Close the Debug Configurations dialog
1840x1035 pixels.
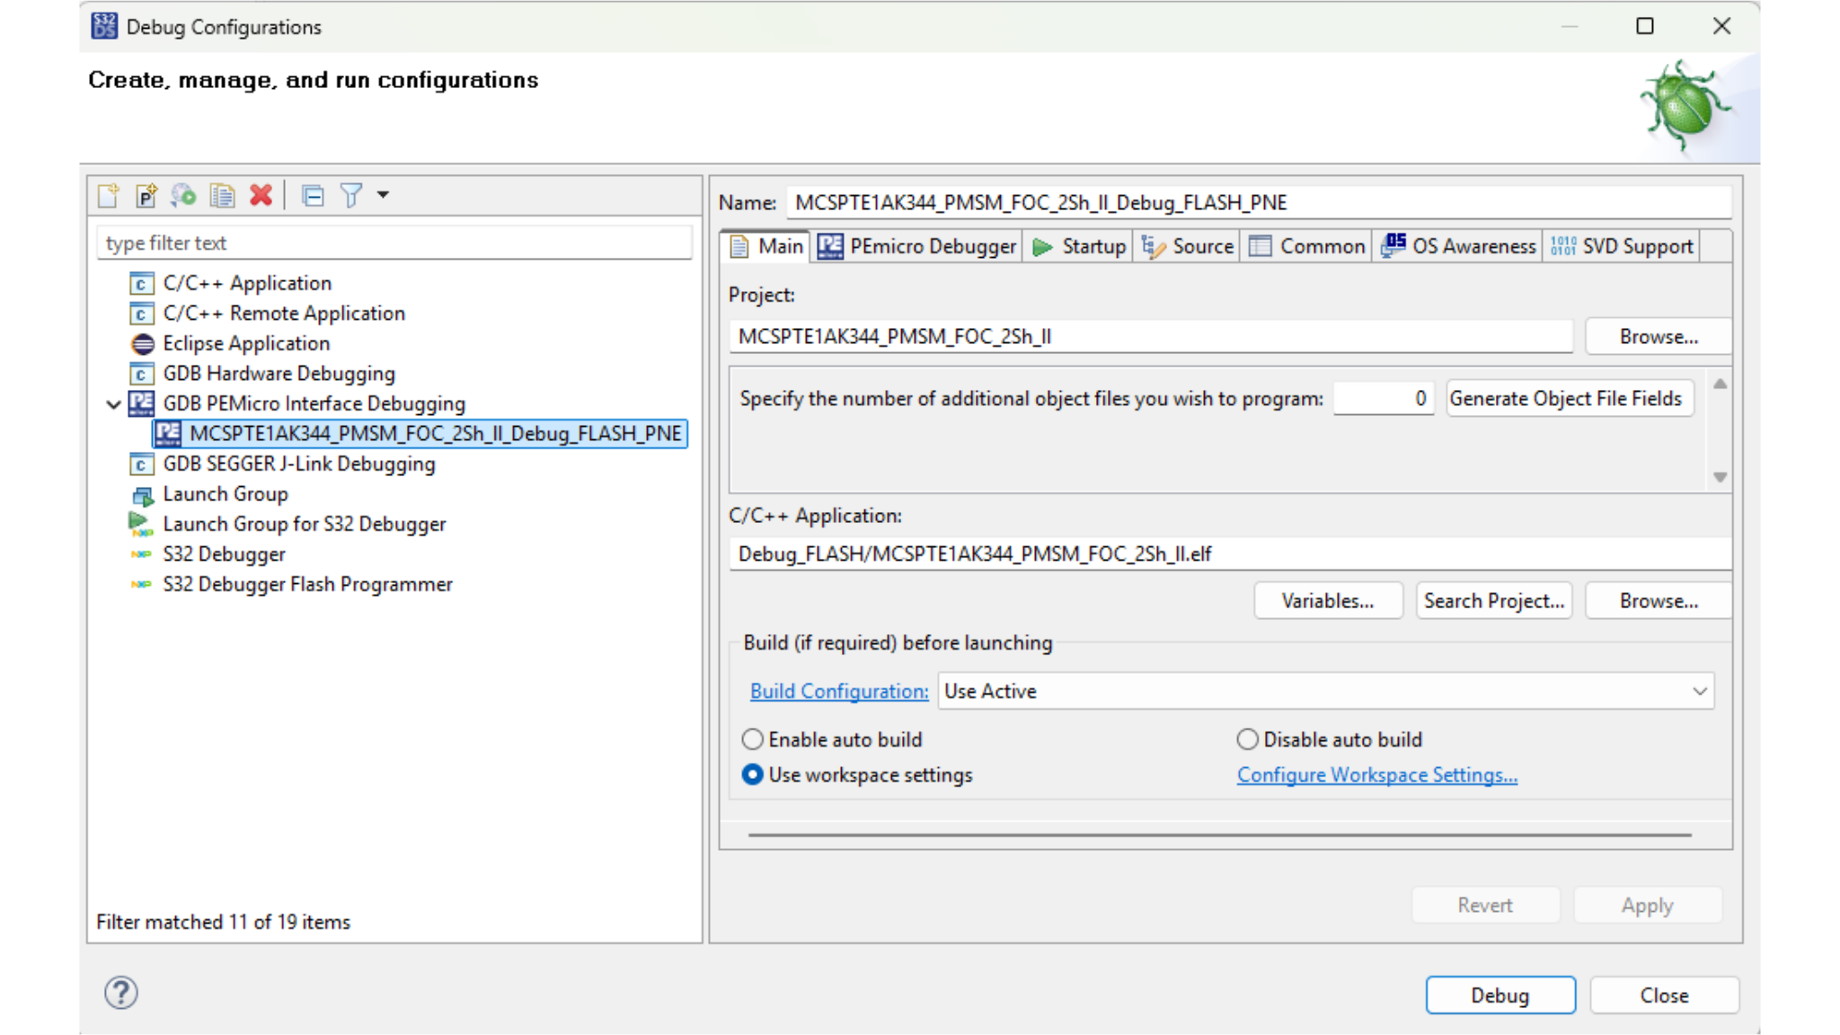pos(1664,995)
